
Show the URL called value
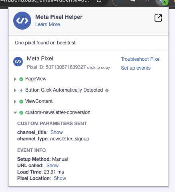(x=52, y=166)
